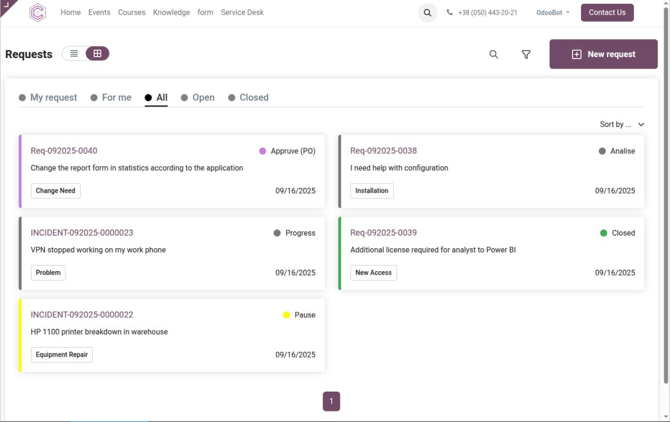Open the Service Desk menu item
The width and height of the screenshot is (670, 422).
point(242,13)
